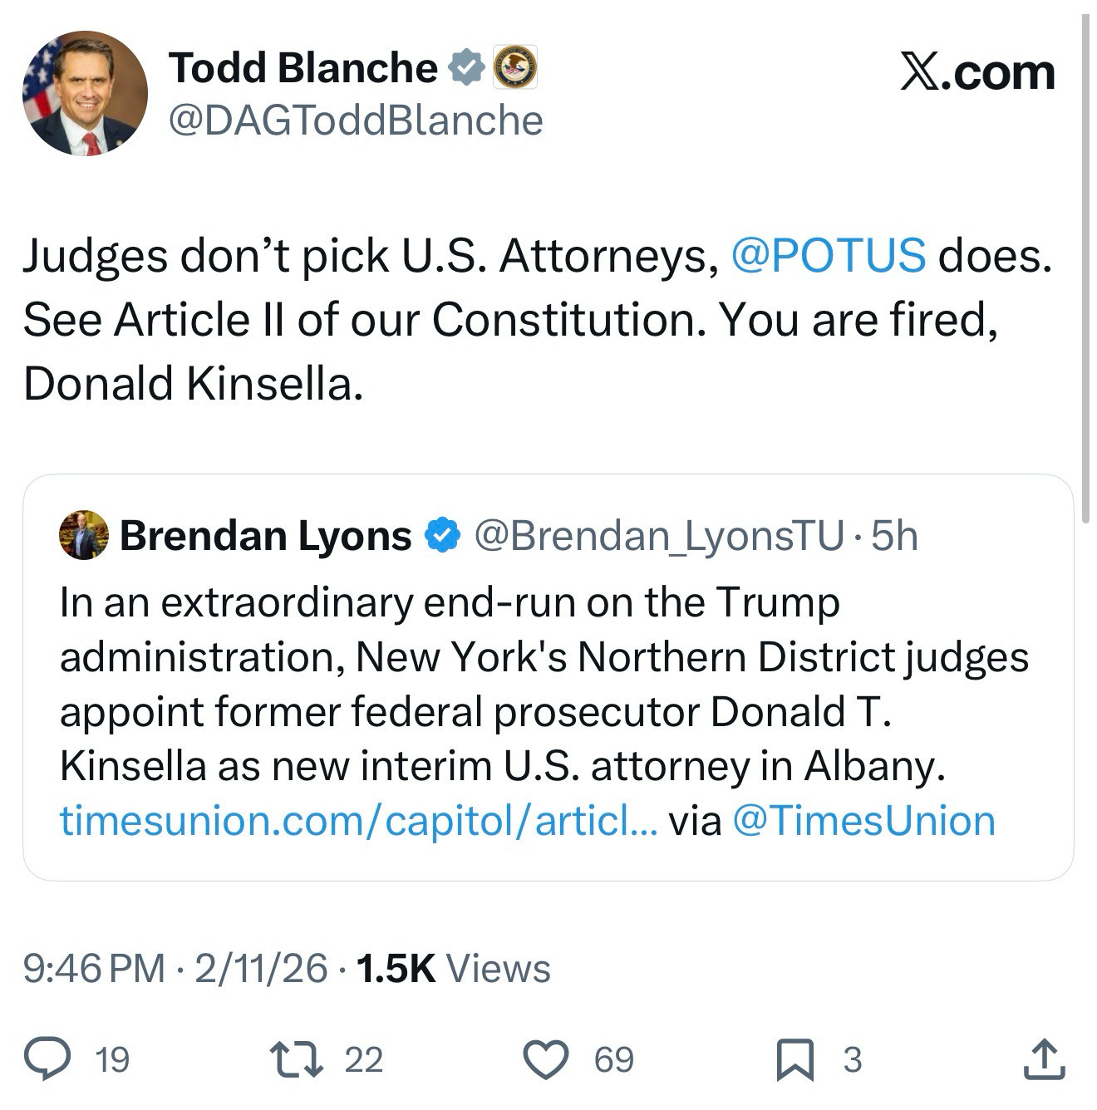Like the post with heart icon
This screenshot has height=1110, width=1097.
click(546, 1059)
